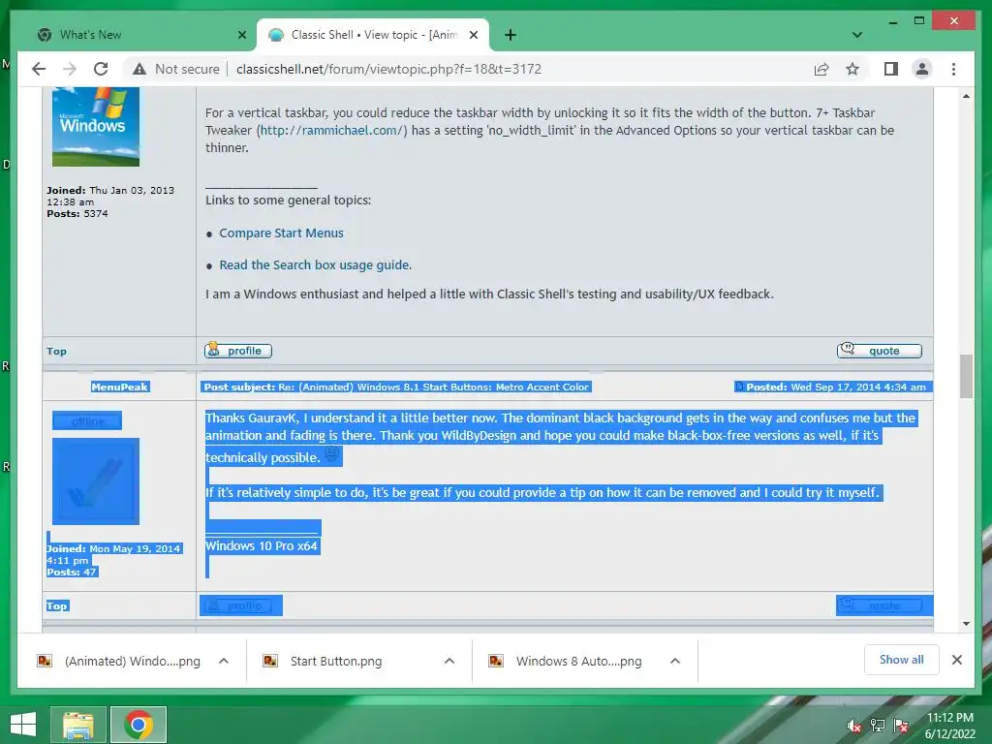
Task: Switch to the What's New tab
Action: point(138,35)
